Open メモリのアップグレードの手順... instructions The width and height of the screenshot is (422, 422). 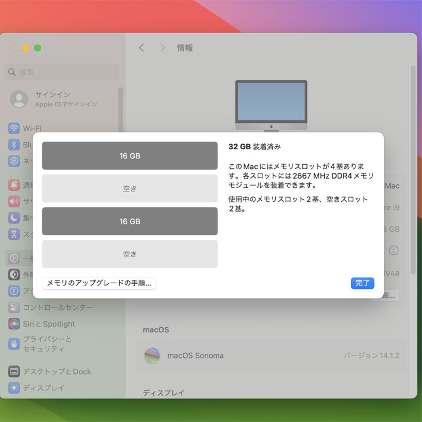click(99, 283)
